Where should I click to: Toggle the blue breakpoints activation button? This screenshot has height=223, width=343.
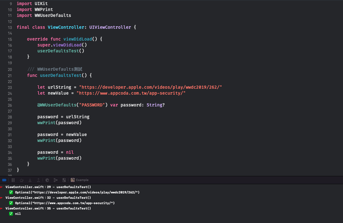pyautogui.click(x=4, y=180)
